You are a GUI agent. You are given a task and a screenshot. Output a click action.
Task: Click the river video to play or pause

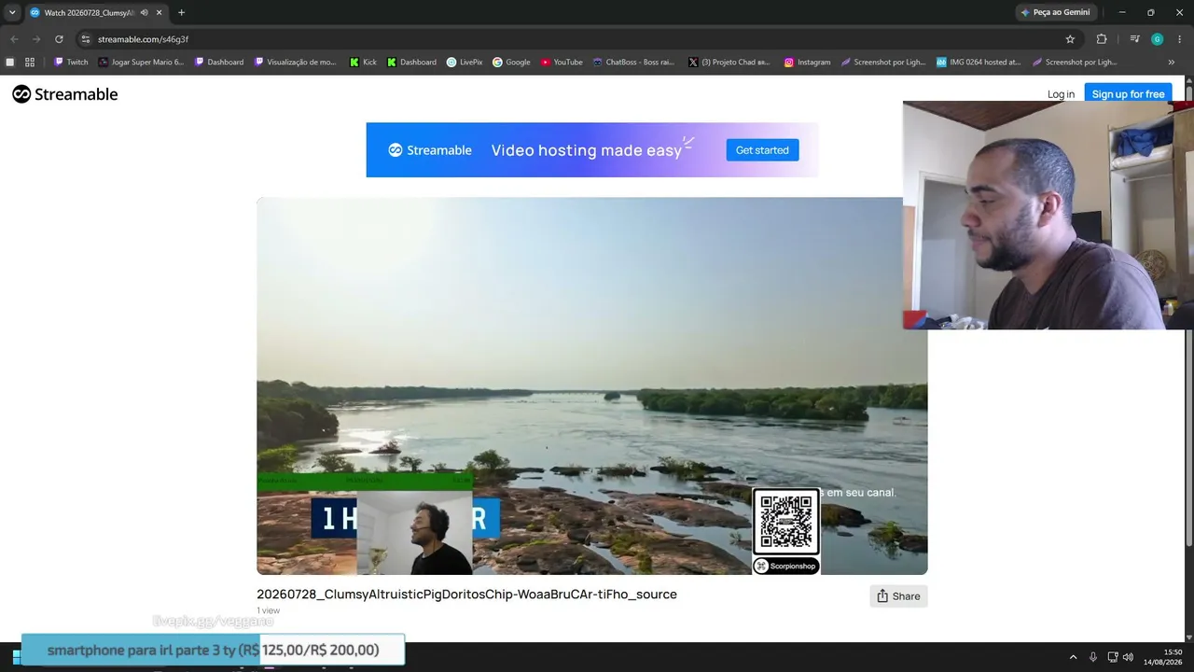pyautogui.click(x=591, y=385)
